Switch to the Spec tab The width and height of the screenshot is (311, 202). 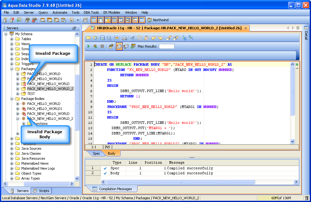[96, 153]
